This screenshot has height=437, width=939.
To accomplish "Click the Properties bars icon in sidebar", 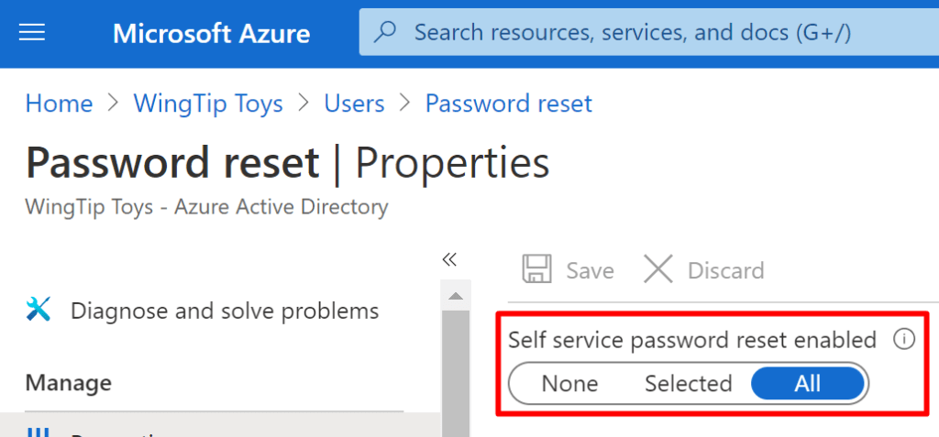I will pyautogui.click(x=39, y=432).
